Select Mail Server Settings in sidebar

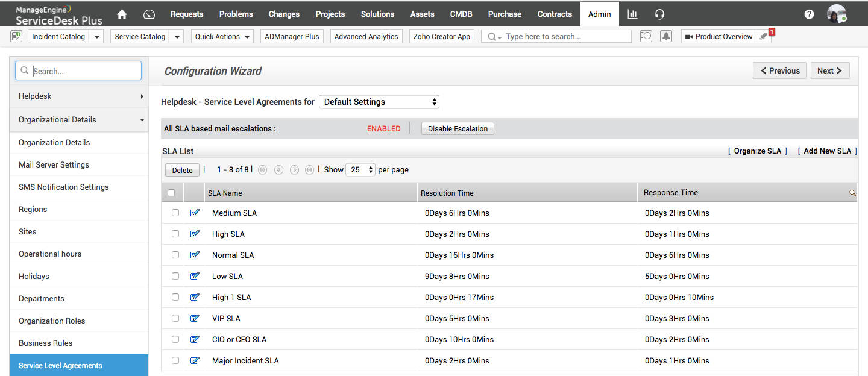pos(54,164)
